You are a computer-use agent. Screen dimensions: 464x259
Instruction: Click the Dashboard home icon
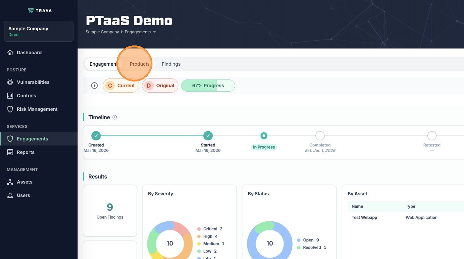click(x=10, y=53)
